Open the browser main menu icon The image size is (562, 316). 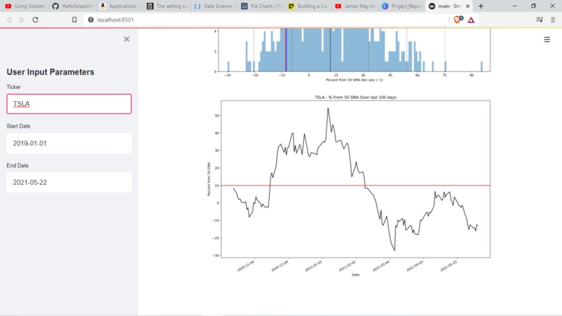pyautogui.click(x=553, y=20)
